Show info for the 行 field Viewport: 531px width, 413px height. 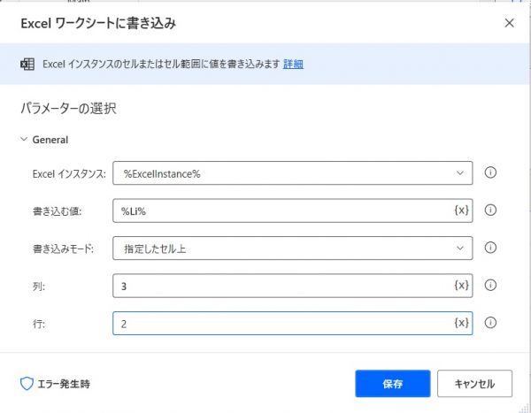click(490, 324)
